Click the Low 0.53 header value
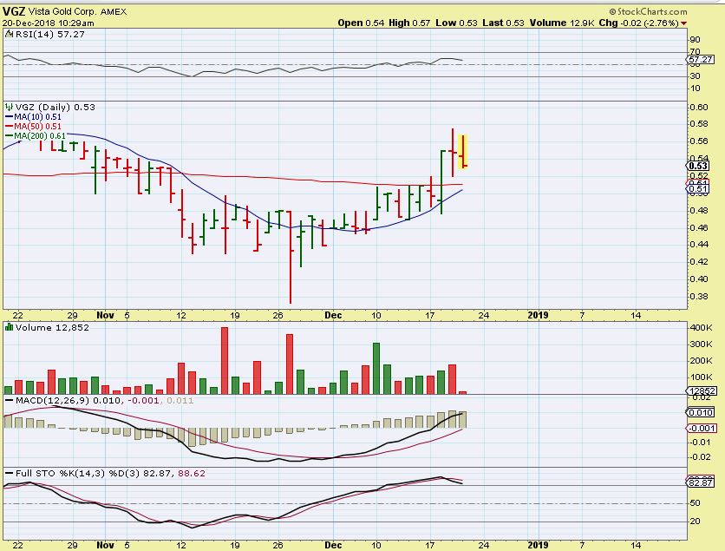The width and height of the screenshot is (725, 551). coord(456,23)
